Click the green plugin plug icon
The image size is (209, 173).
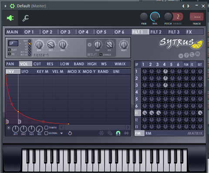[10, 18]
